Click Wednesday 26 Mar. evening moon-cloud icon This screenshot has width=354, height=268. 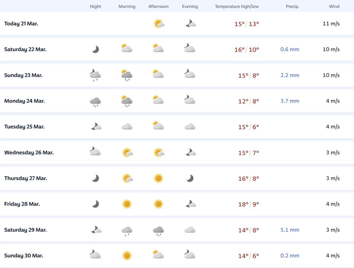190,152
